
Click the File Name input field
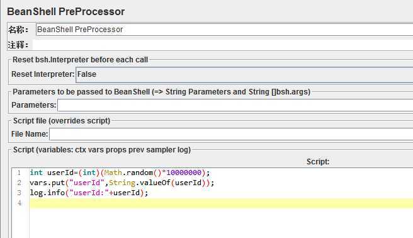pos(231,134)
